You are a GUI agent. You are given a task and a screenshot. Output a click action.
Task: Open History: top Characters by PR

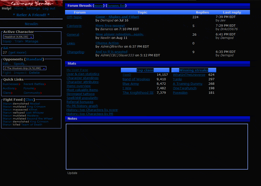90,114
